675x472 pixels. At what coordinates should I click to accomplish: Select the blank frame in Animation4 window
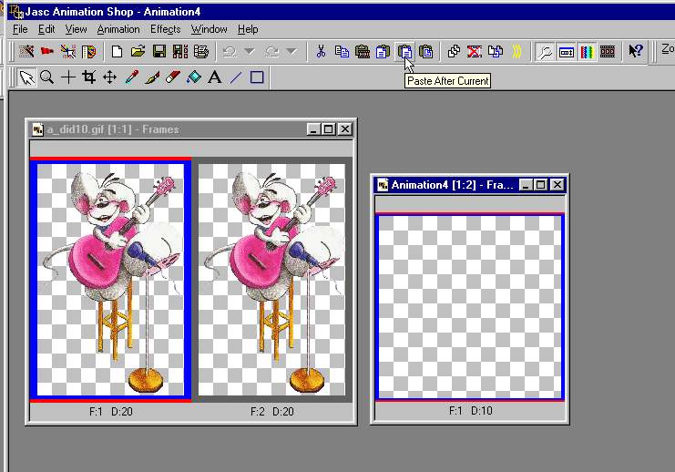click(470, 307)
